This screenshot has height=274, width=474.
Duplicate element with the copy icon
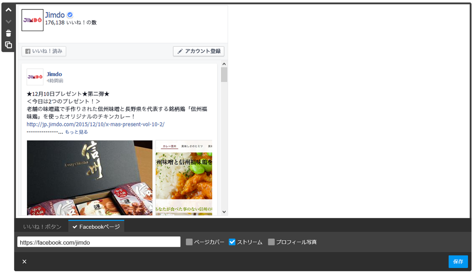tap(8, 45)
